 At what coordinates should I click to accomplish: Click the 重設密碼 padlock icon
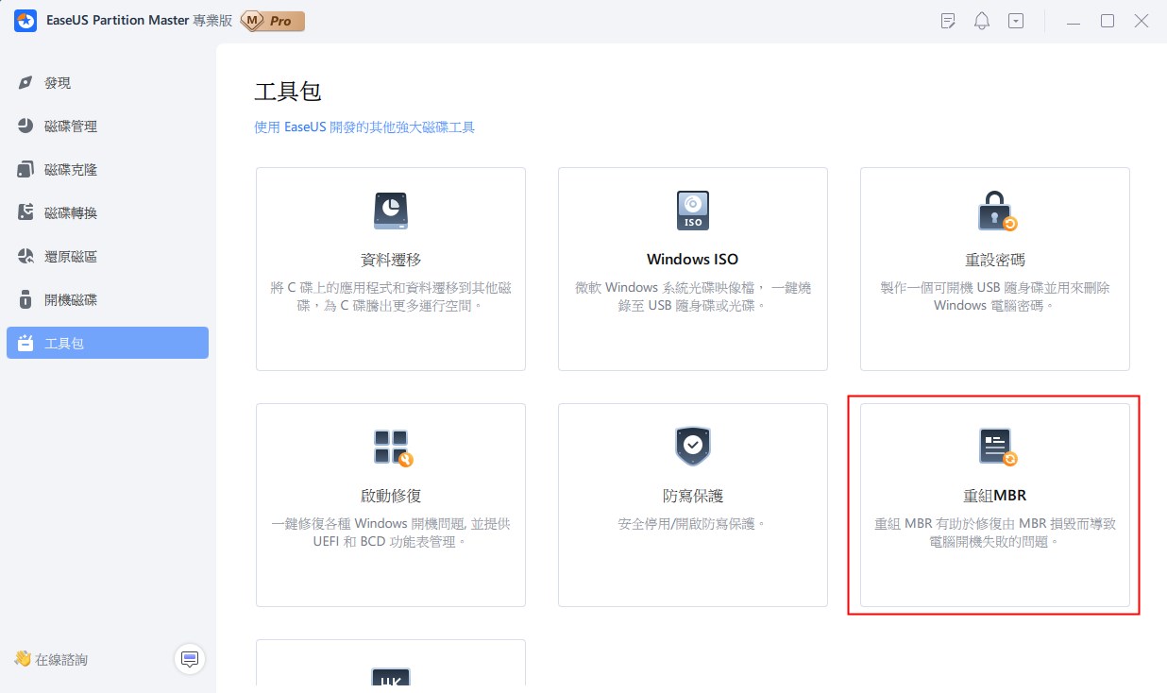click(995, 211)
